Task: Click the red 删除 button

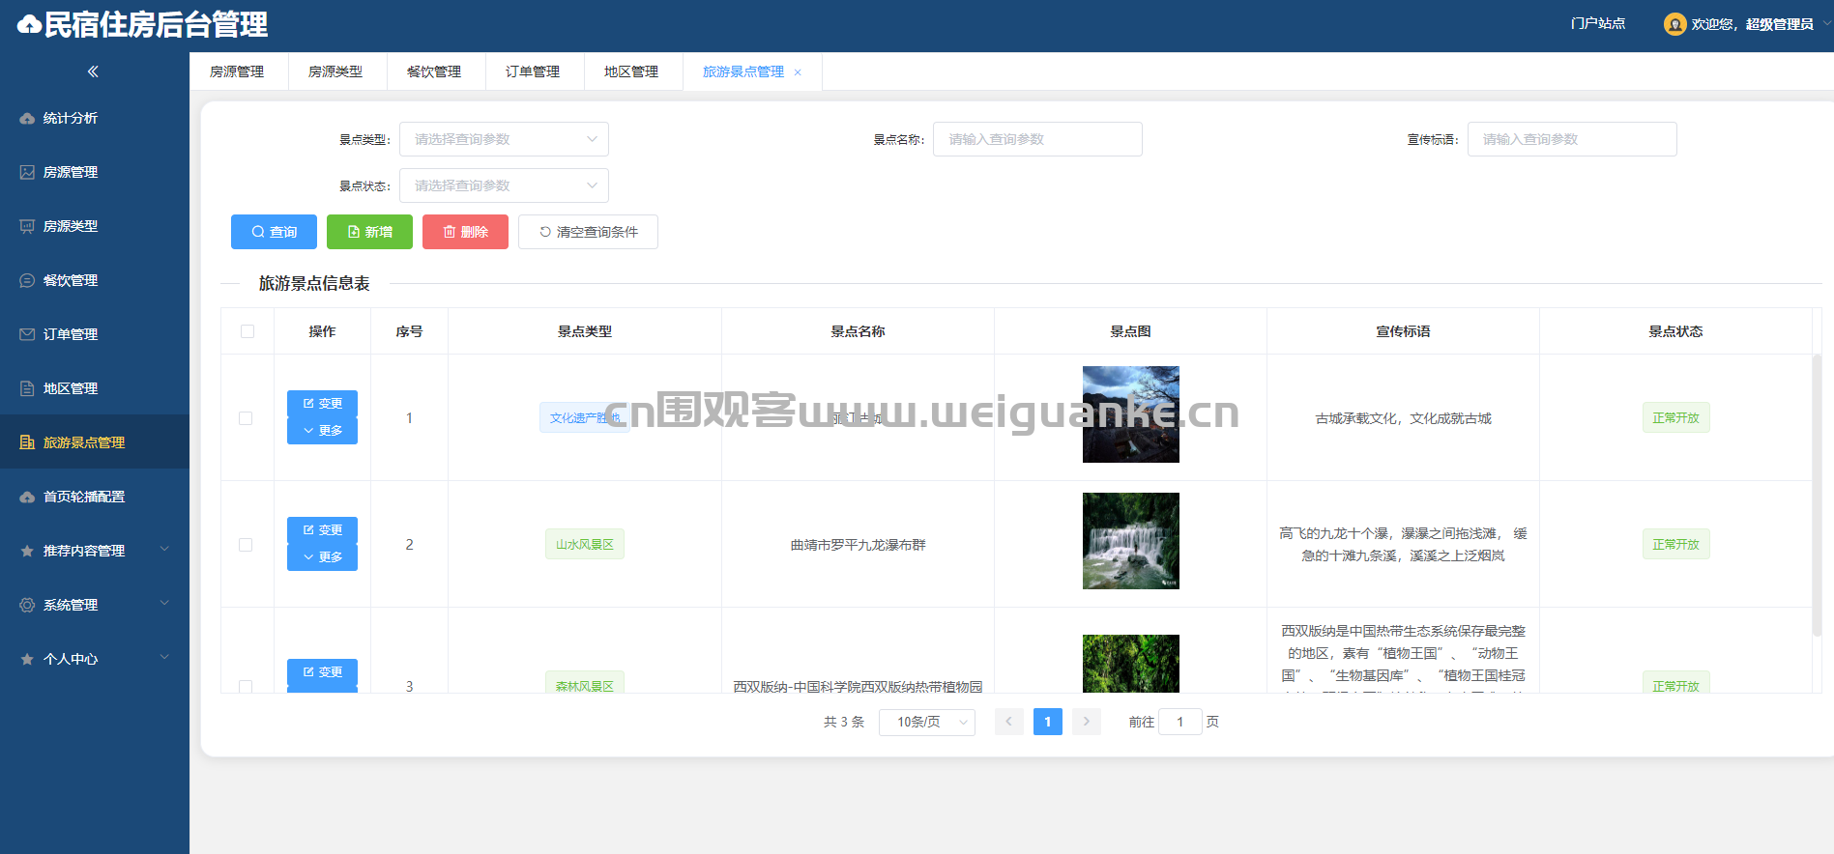Action: 465,232
